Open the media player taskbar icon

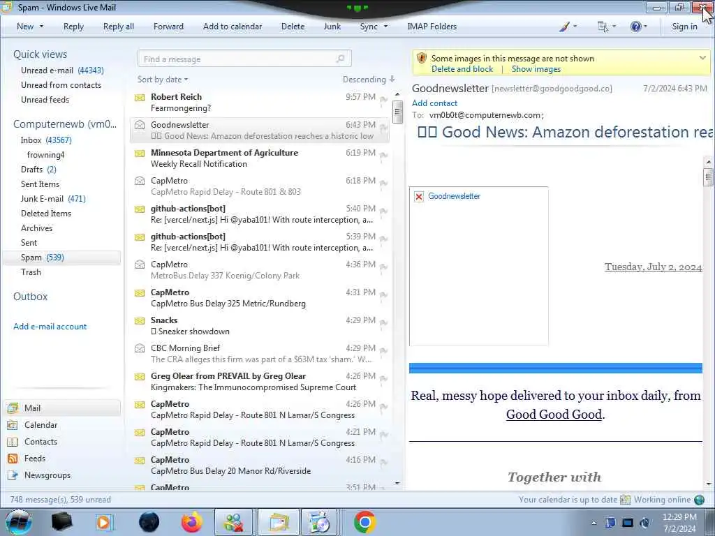[105, 522]
